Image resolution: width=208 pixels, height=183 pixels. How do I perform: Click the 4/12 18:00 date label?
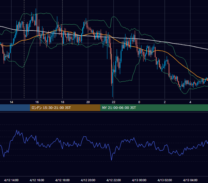point(62,180)
